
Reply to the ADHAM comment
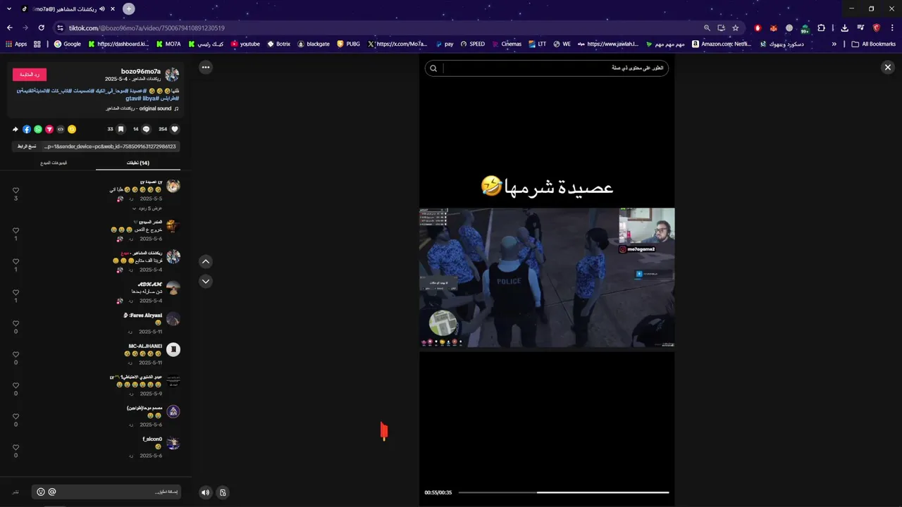point(130,301)
